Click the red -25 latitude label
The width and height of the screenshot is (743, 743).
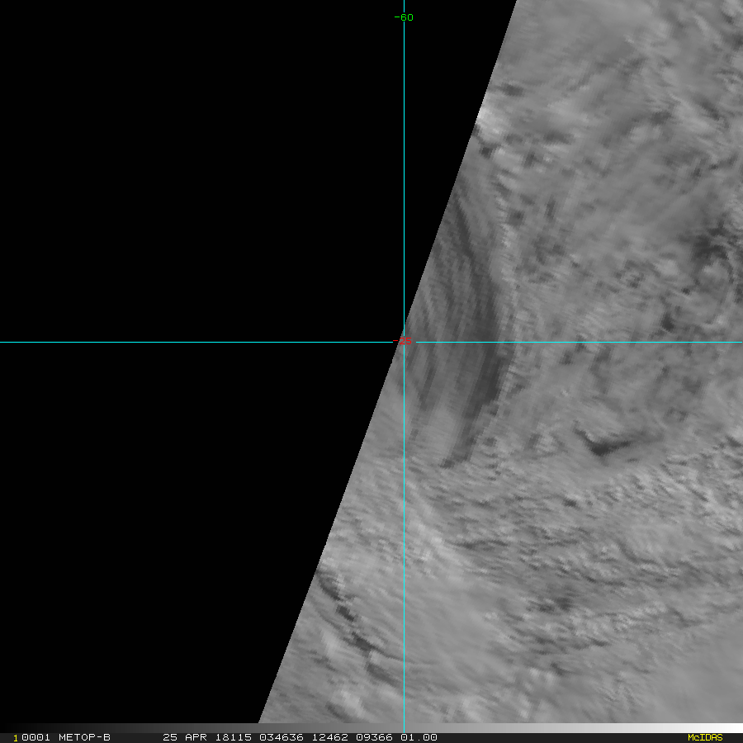402,341
